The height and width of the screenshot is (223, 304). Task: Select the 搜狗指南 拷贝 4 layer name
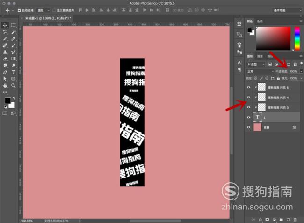(x=278, y=97)
